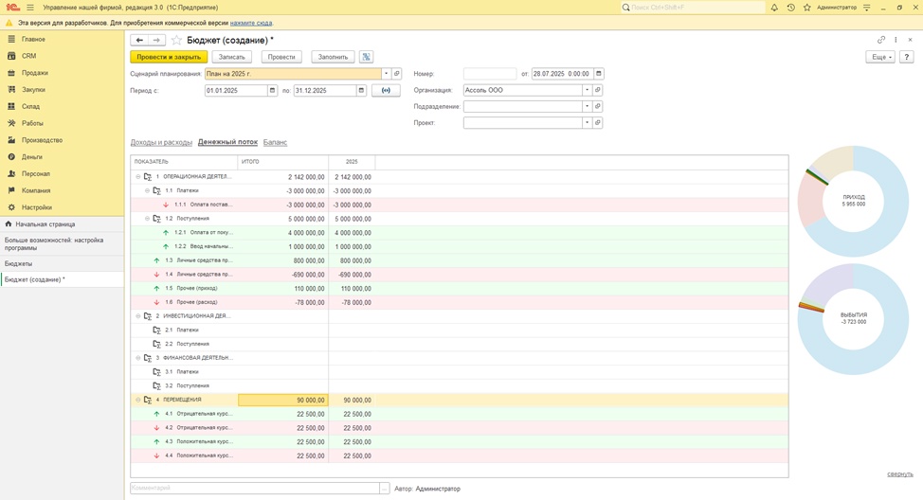Click the icon button next to Заполнить
The height and width of the screenshot is (500, 923).
click(x=366, y=57)
